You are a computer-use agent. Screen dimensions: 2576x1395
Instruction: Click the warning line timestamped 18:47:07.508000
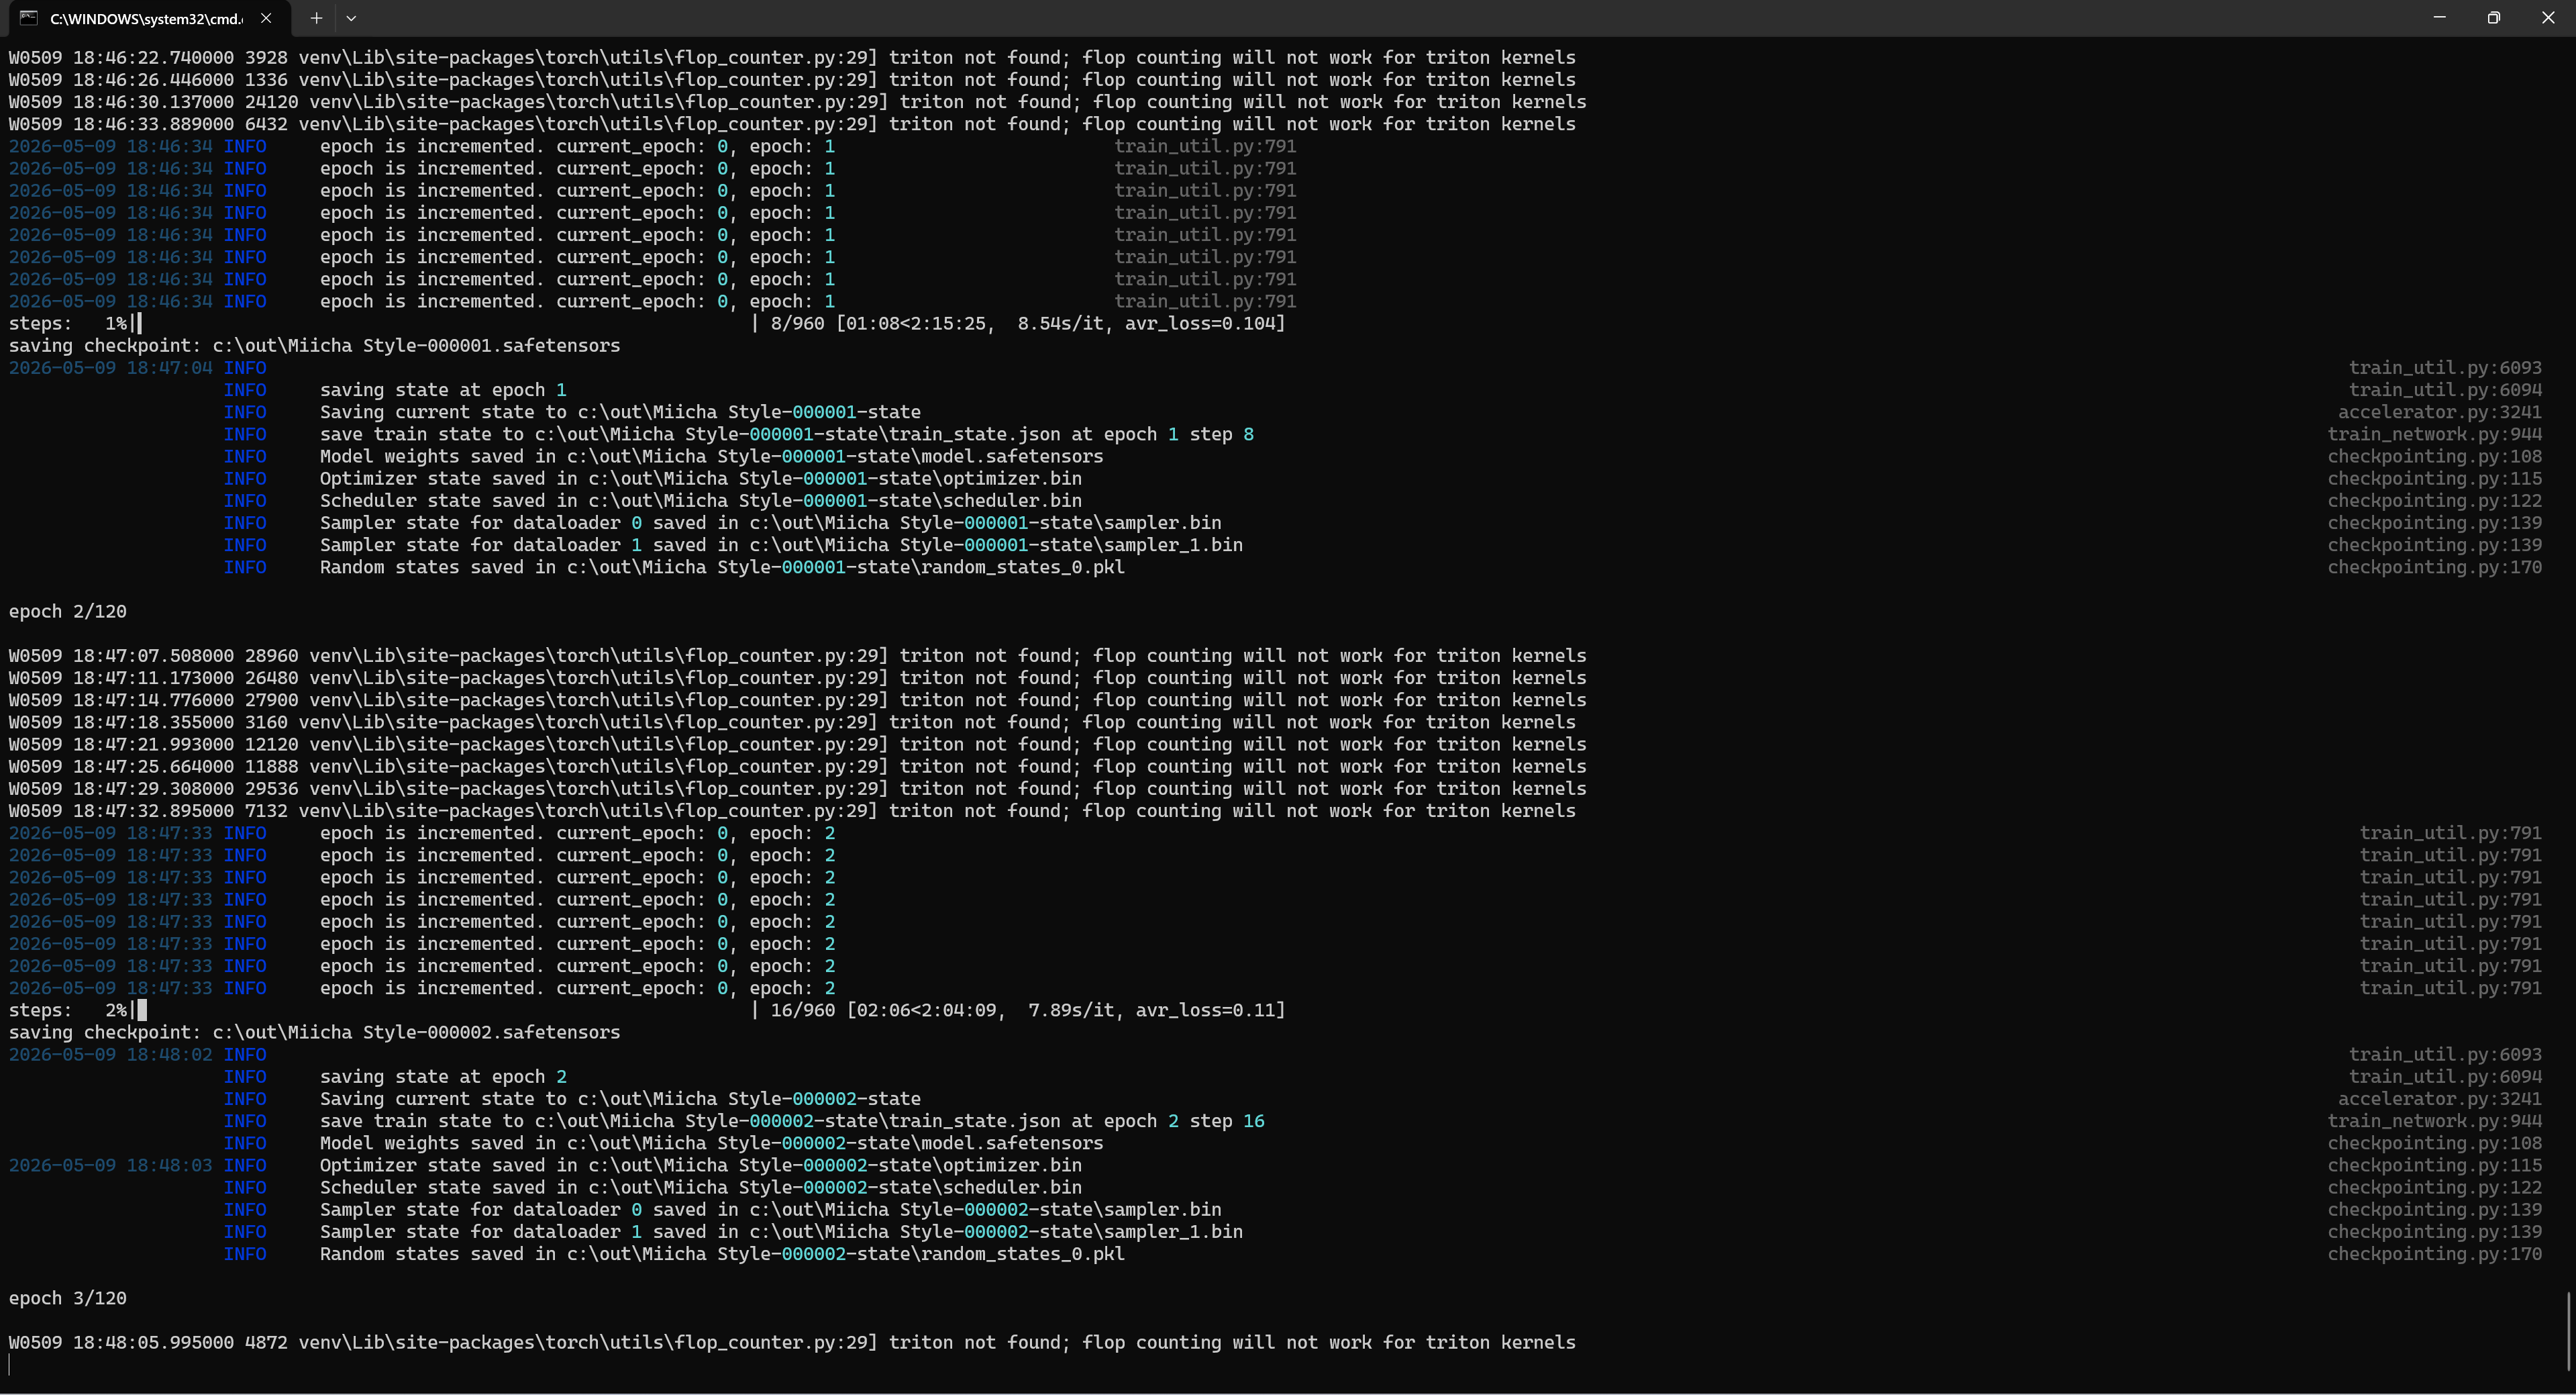[x=797, y=655]
